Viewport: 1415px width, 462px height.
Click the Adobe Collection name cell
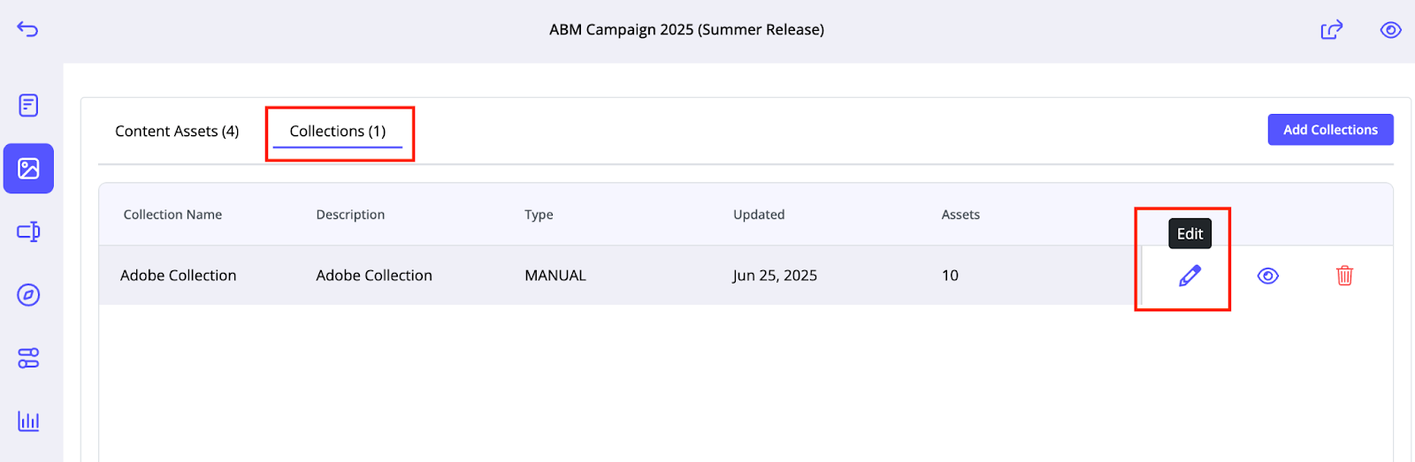(x=178, y=276)
